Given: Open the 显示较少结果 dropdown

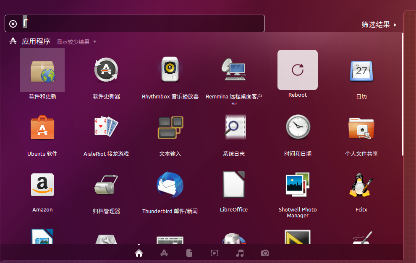Looking at the screenshot, I should pyautogui.click(x=77, y=42).
